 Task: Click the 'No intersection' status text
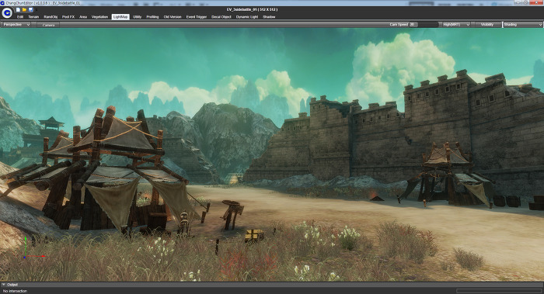[x=15, y=291]
